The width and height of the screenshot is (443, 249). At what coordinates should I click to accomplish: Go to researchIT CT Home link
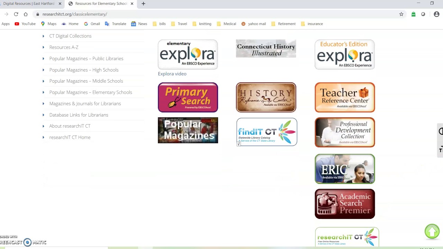(70, 137)
